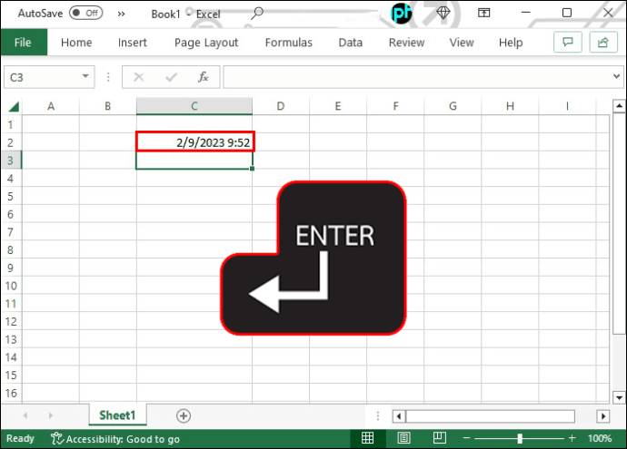Open Ribbon Display Options icon
Screen dimensions: 627x449
coord(483,14)
